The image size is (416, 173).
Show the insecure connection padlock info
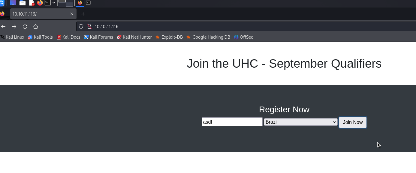point(89,26)
